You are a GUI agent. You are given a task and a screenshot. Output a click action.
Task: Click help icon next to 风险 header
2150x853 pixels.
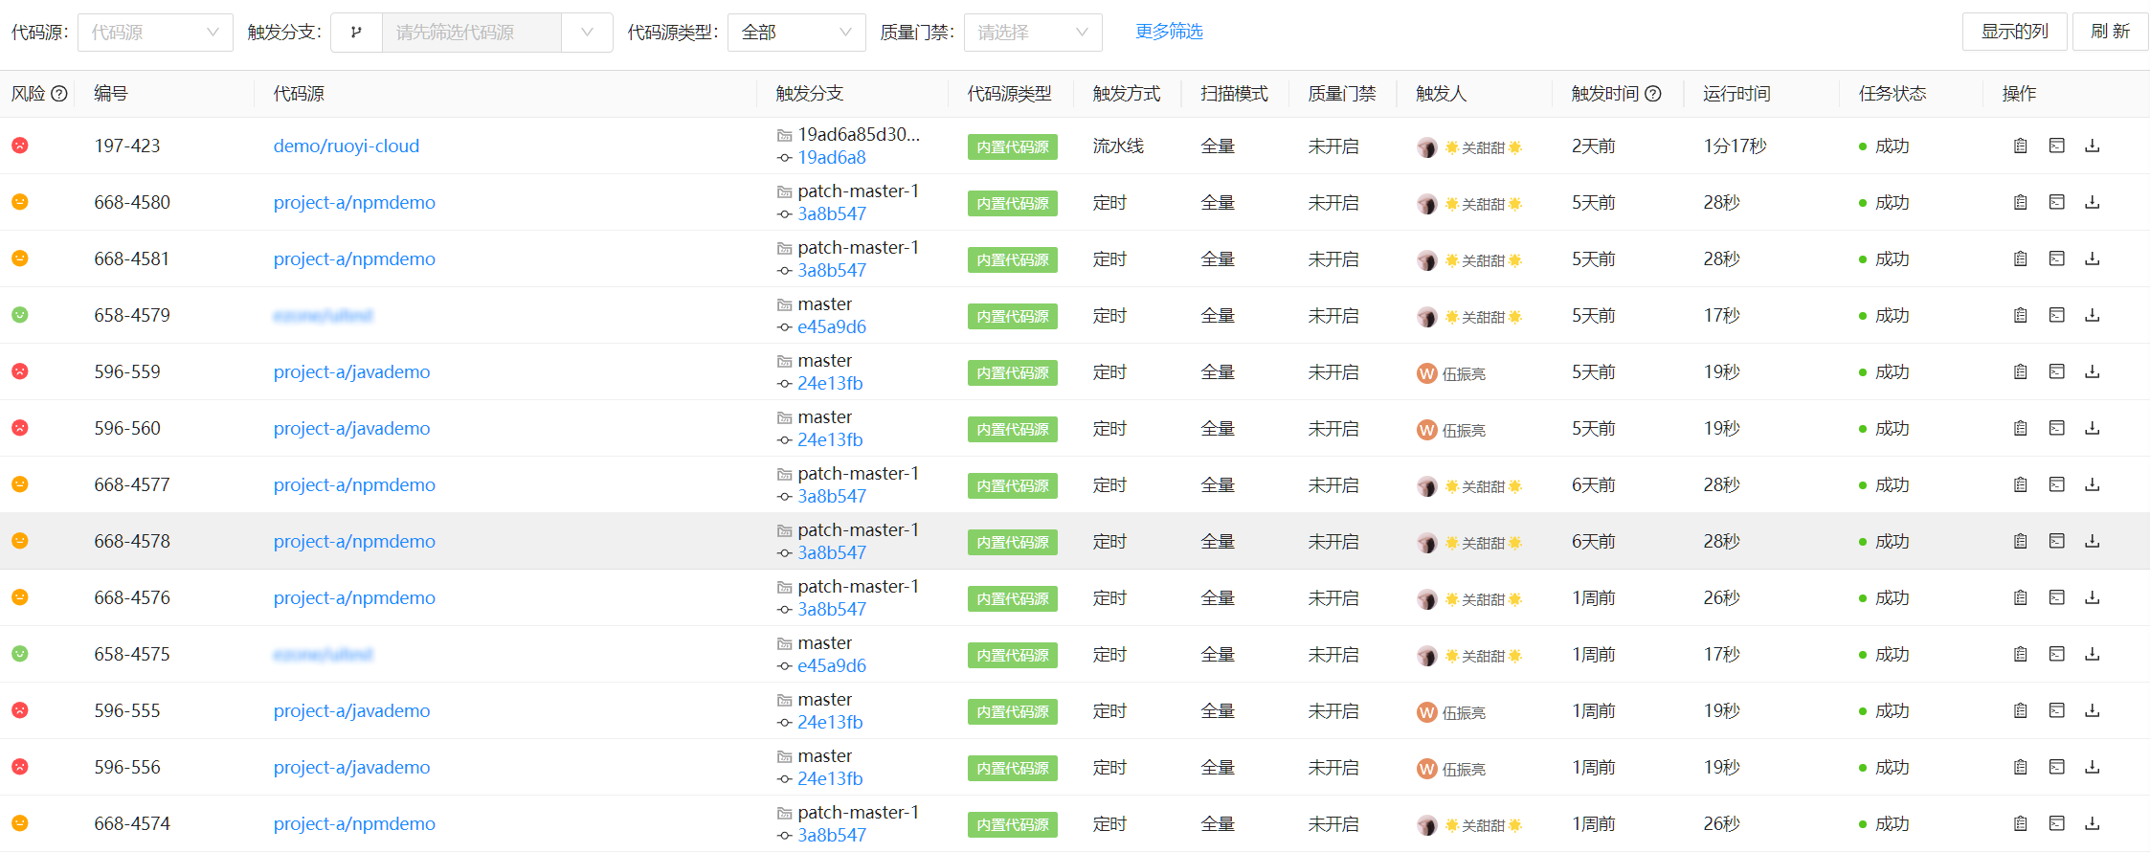pyautogui.click(x=59, y=94)
